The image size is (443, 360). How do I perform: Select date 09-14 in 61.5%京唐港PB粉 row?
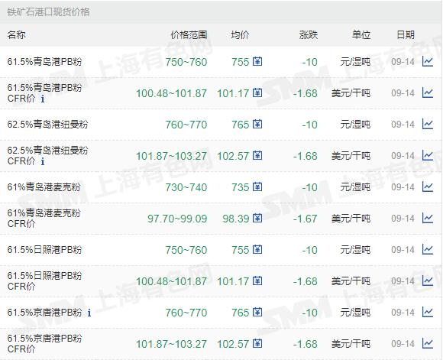[x=403, y=313]
